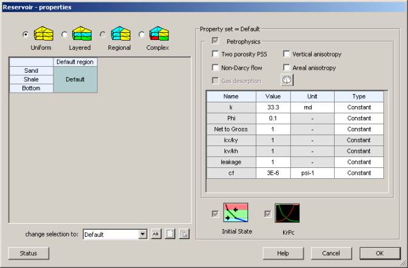The width and height of the screenshot is (408, 268).
Task: Open the KrPc curves icon
Action: pyautogui.click(x=287, y=213)
